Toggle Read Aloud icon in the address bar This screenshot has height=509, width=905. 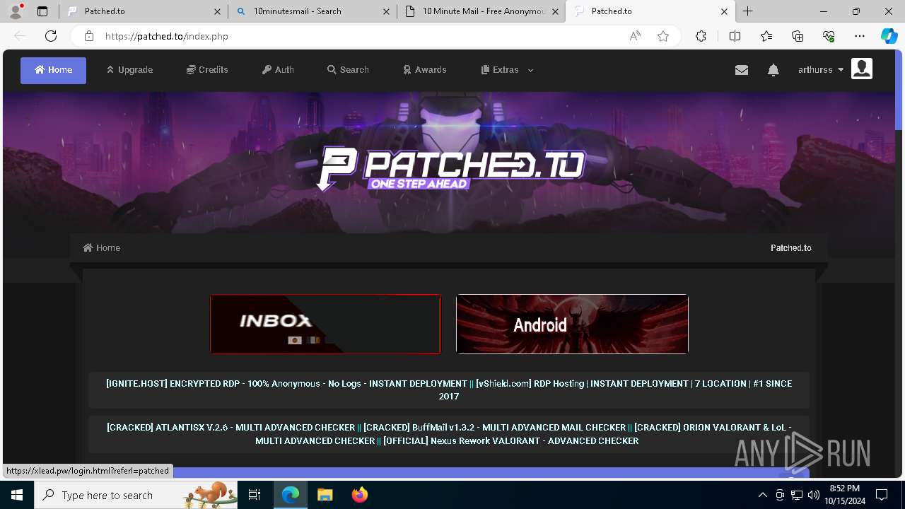point(635,36)
